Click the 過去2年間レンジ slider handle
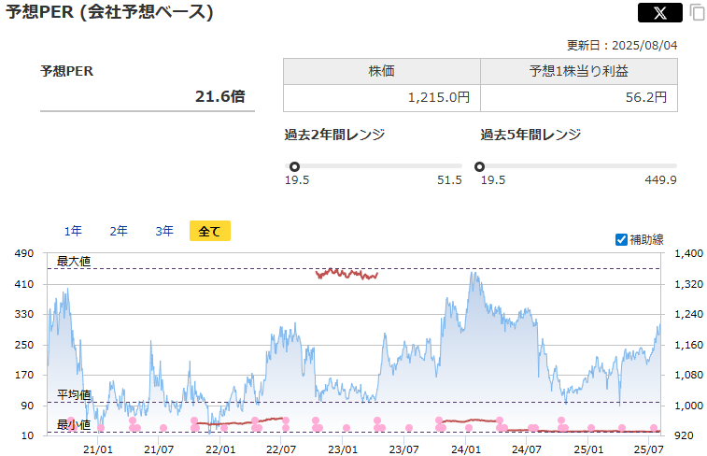The height and width of the screenshot is (456, 707). [x=292, y=166]
